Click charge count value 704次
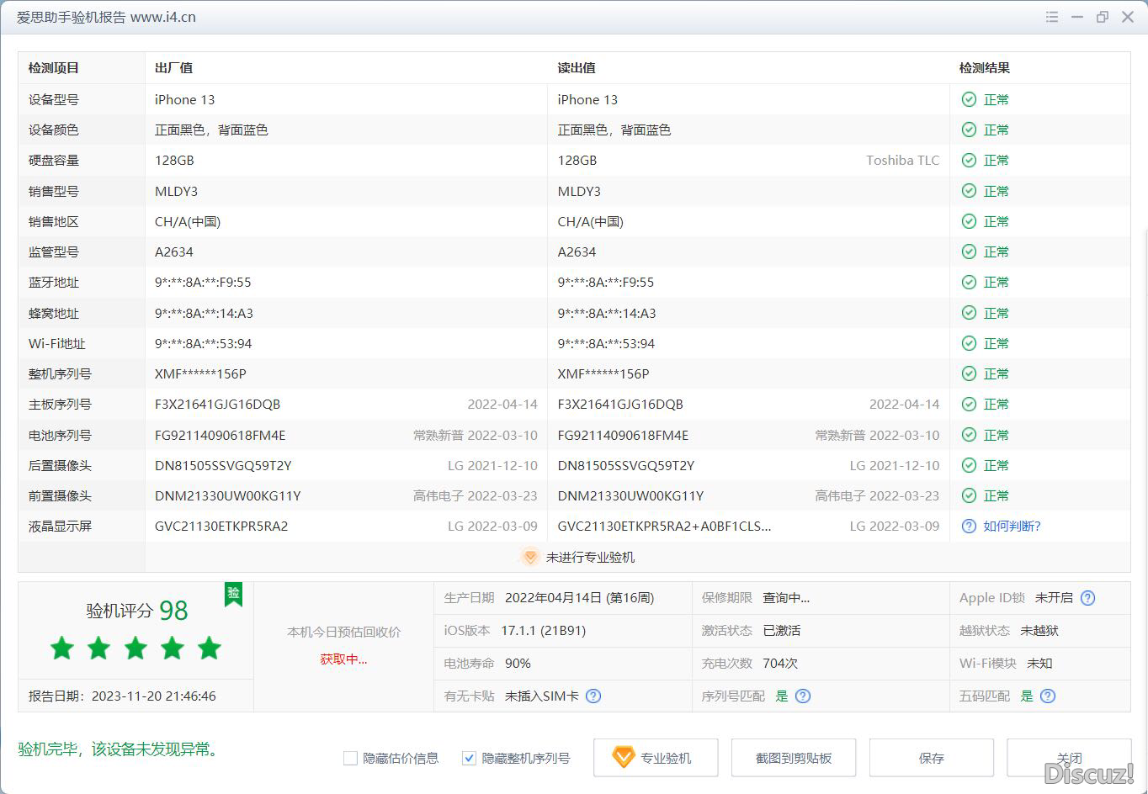The height and width of the screenshot is (794, 1148). pos(780,663)
